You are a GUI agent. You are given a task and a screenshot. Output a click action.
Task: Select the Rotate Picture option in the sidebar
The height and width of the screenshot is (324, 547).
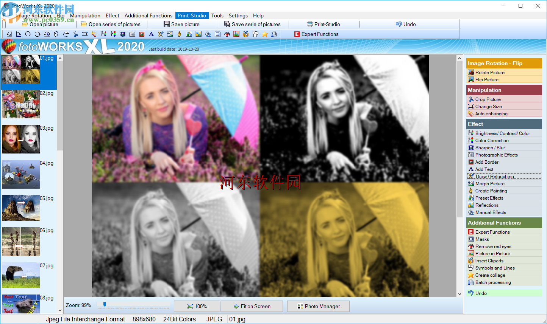pos(491,72)
